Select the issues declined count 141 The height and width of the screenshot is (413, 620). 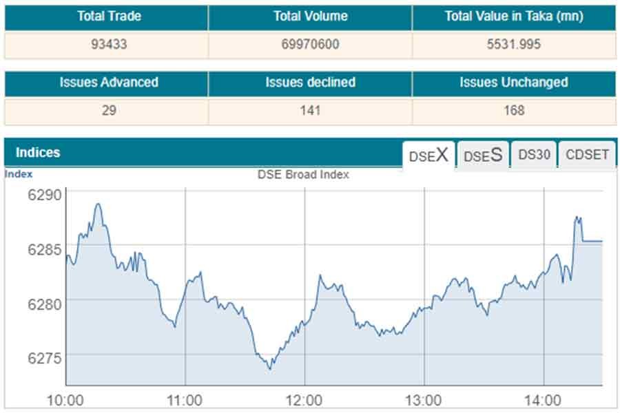[x=310, y=110]
